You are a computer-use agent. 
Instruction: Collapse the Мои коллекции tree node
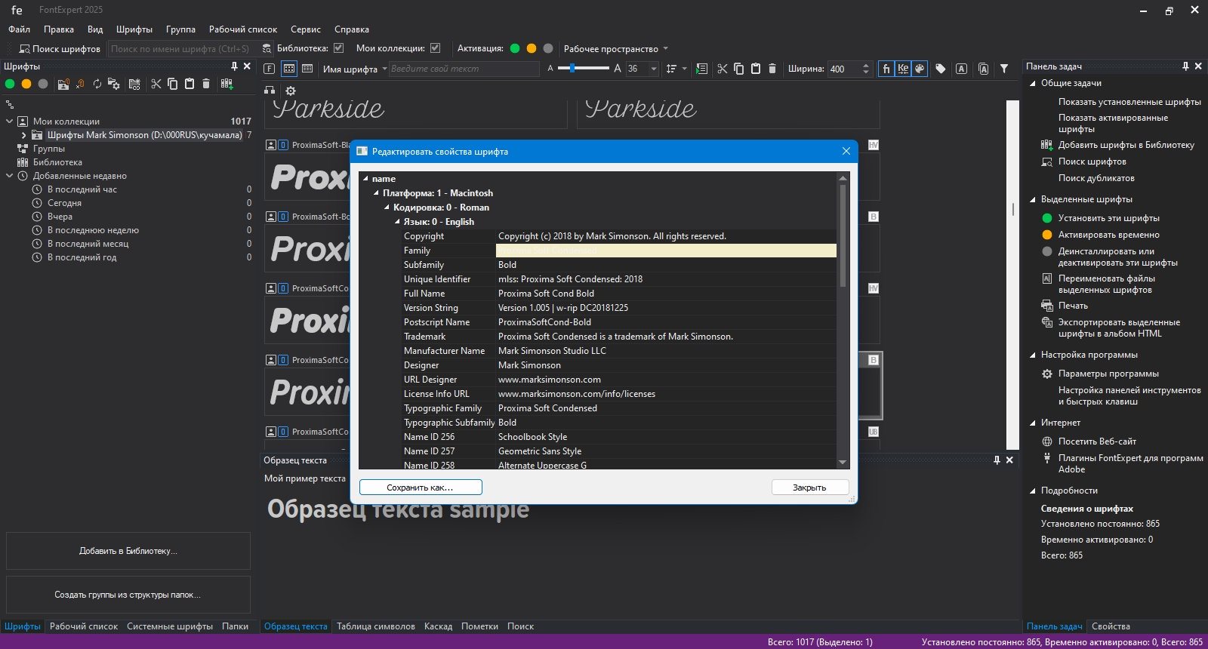pyautogui.click(x=10, y=121)
